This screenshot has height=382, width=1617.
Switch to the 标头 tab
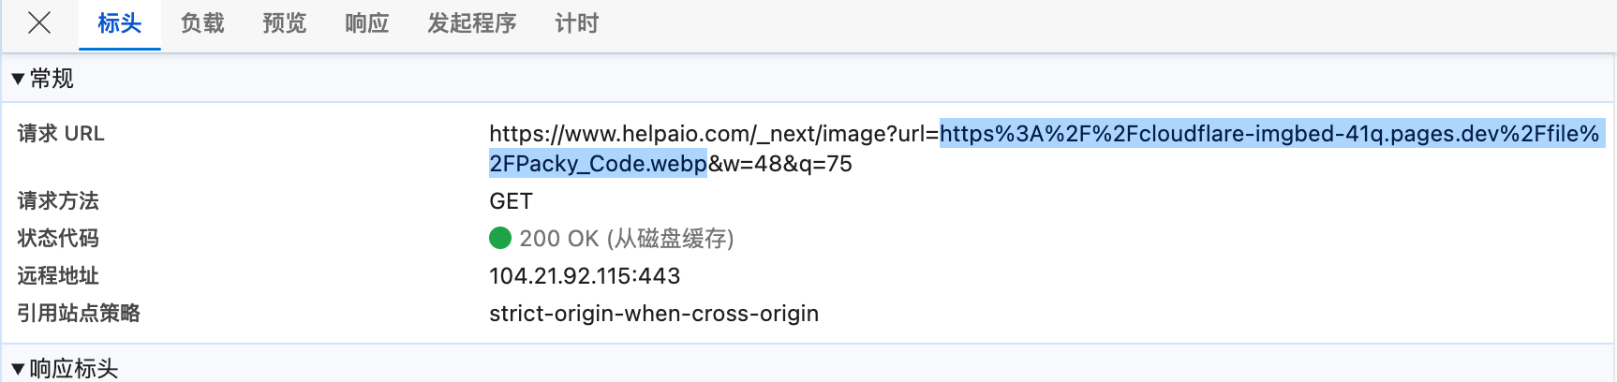point(120,24)
